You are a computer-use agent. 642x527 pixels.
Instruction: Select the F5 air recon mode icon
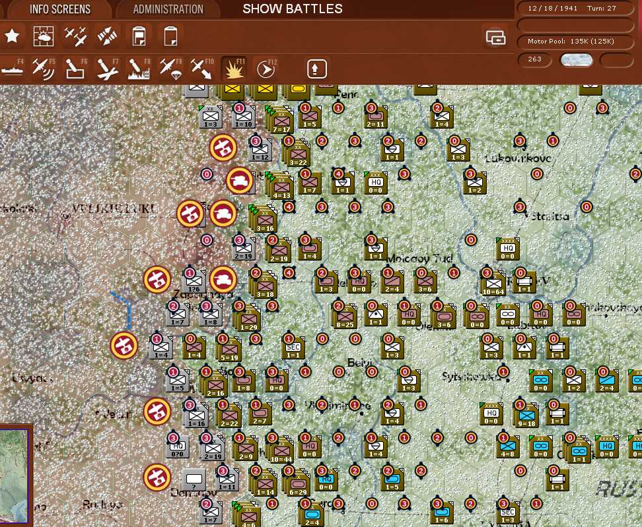click(44, 69)
